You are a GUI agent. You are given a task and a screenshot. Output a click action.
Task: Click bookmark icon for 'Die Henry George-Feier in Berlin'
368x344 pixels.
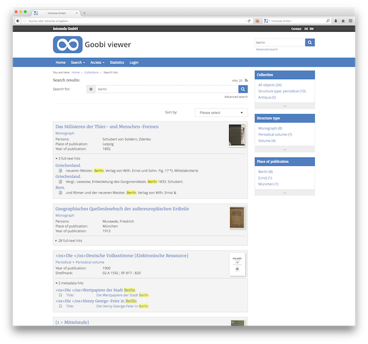point(60,306)
